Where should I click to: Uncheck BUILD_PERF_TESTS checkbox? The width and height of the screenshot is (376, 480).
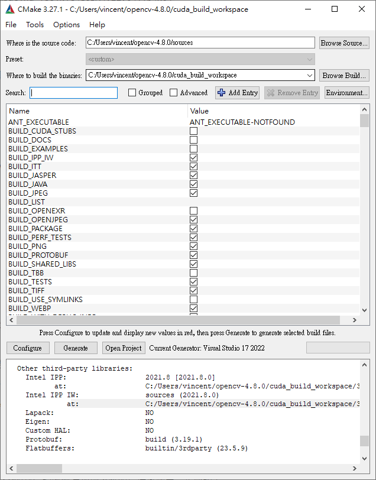tap(193, 238)
